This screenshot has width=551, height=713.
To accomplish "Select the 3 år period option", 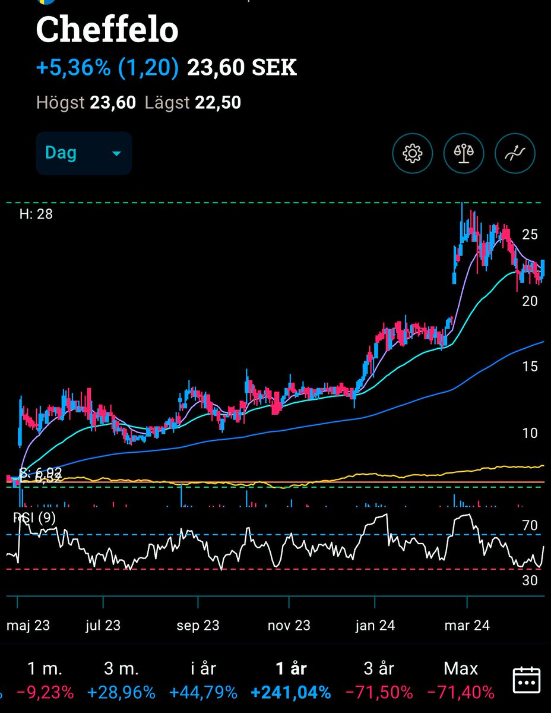I will [x=379, y=681].
